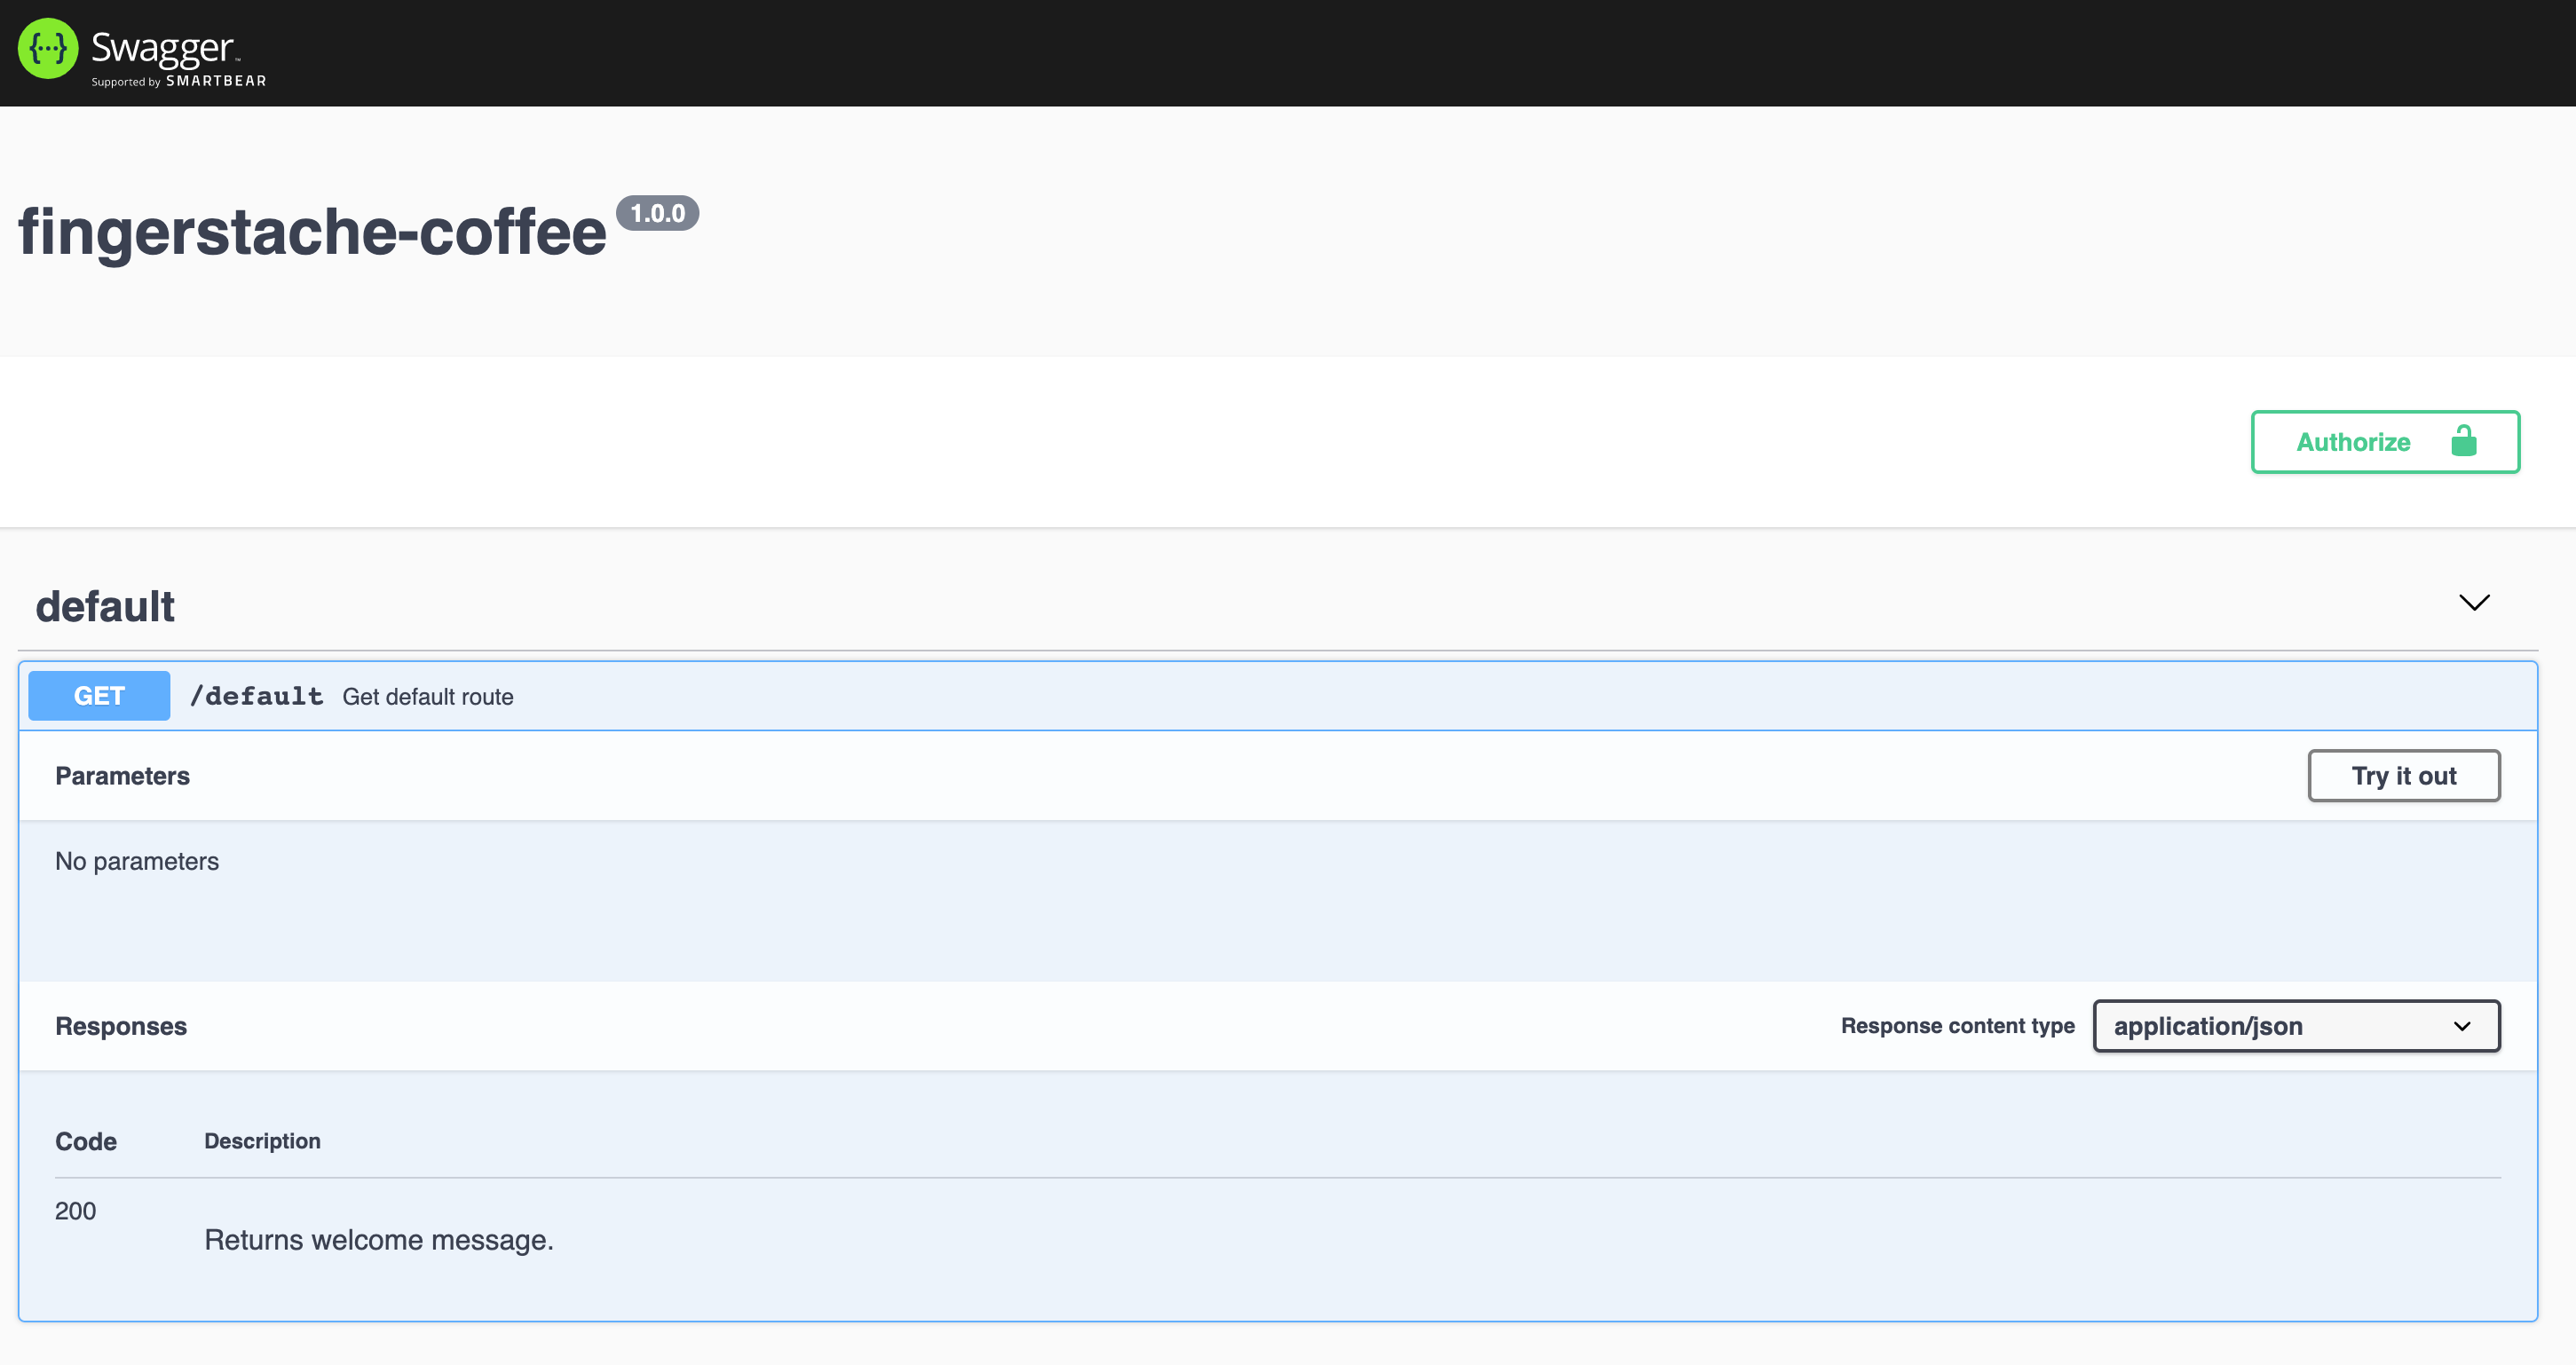Image resolution: width=2576 pixels, height=1365 pixels.
Task: Click the 1.0.0 version badge
Action: tap(657, 213)
